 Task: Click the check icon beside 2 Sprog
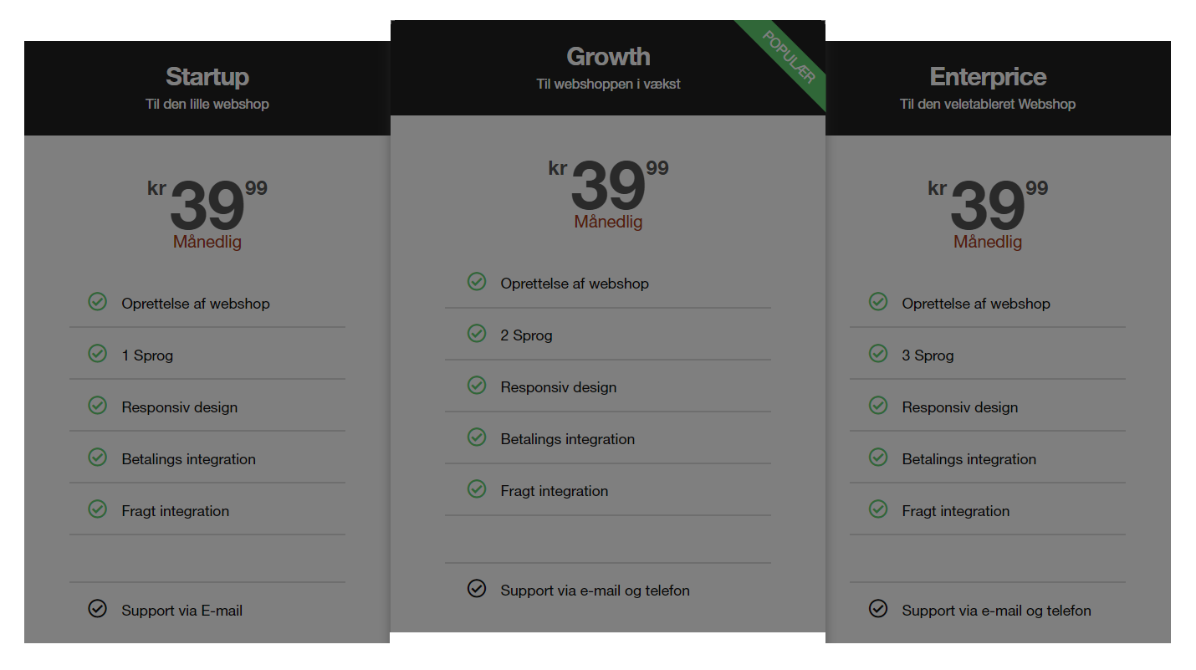click(x=477, y=333)
